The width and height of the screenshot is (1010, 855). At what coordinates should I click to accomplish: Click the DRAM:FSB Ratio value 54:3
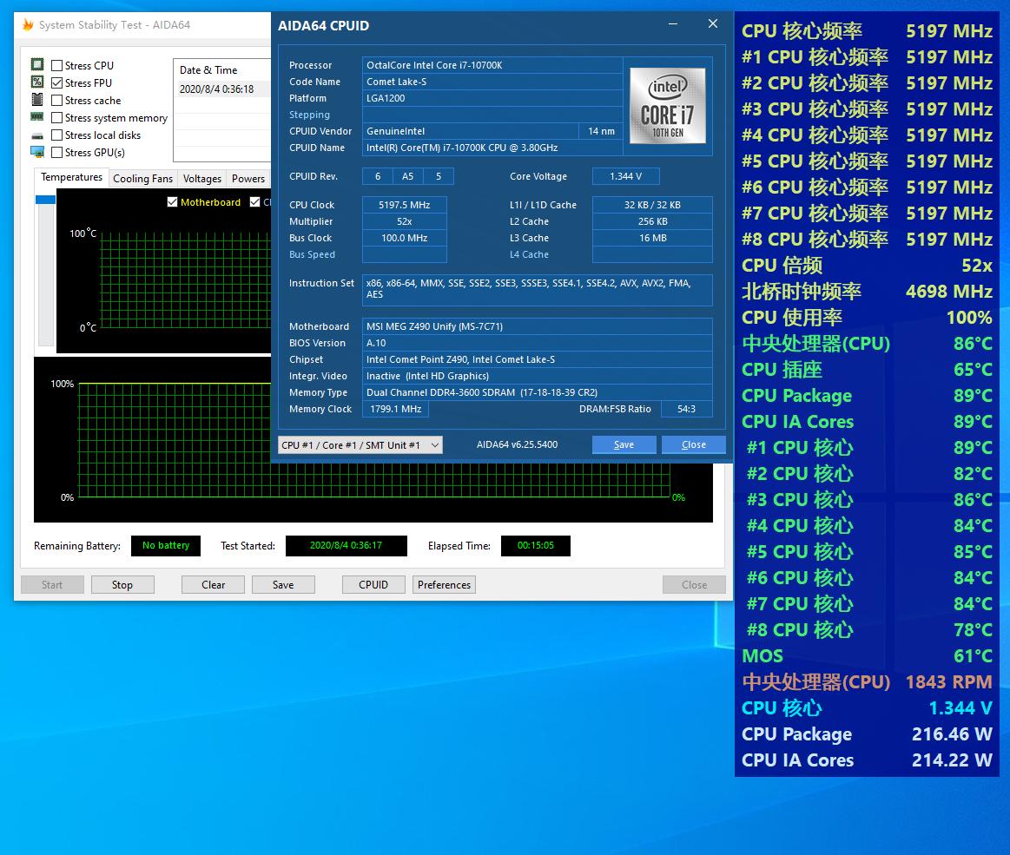(687, 409)
